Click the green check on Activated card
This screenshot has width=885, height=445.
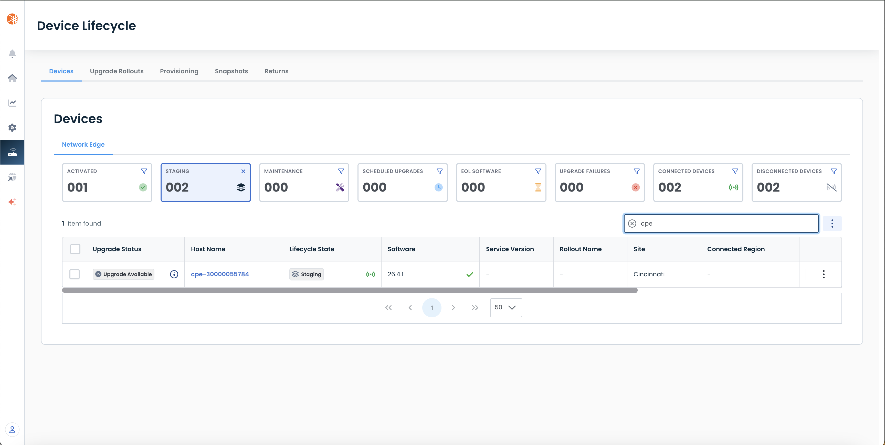[143, 187]
